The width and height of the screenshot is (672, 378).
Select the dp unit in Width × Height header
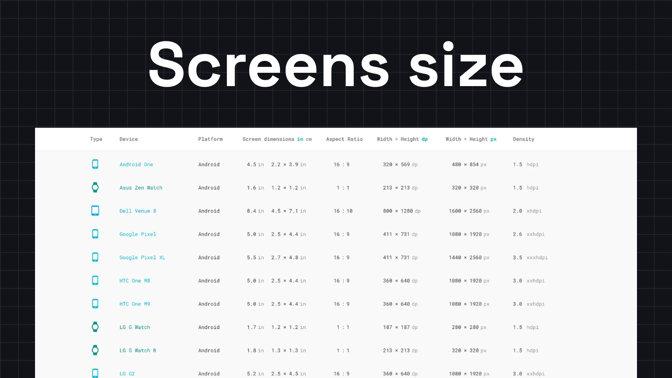click(424, 139)
